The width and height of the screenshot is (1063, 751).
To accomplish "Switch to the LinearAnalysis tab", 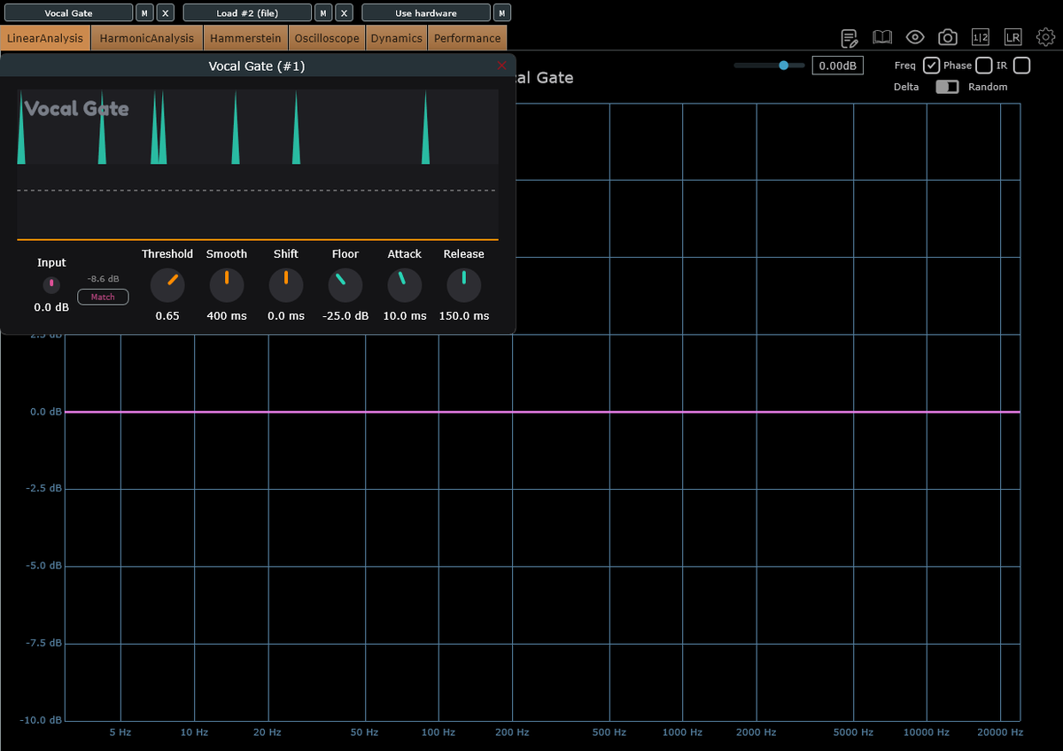I will point(45,38).
